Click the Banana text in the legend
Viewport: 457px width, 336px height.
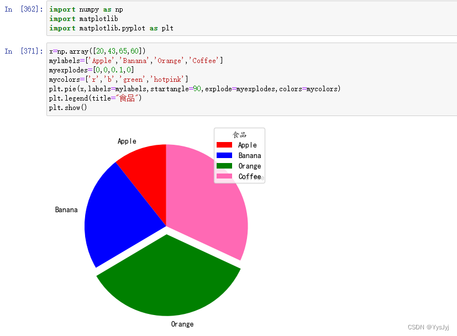coord(250,156)
